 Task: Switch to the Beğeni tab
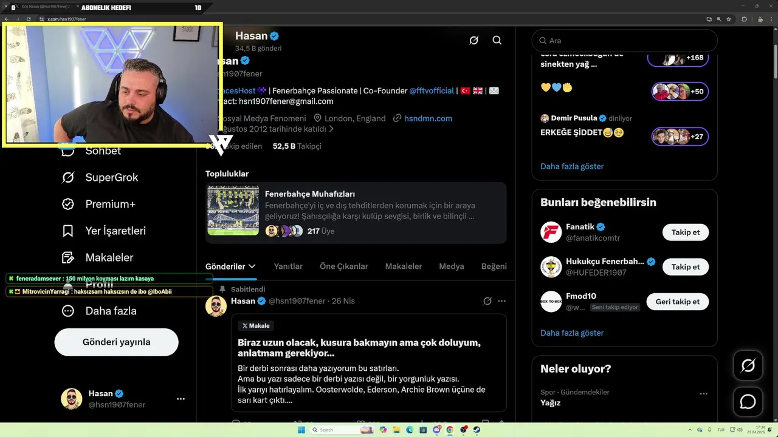pyautogui.click(x=494, y=266)
